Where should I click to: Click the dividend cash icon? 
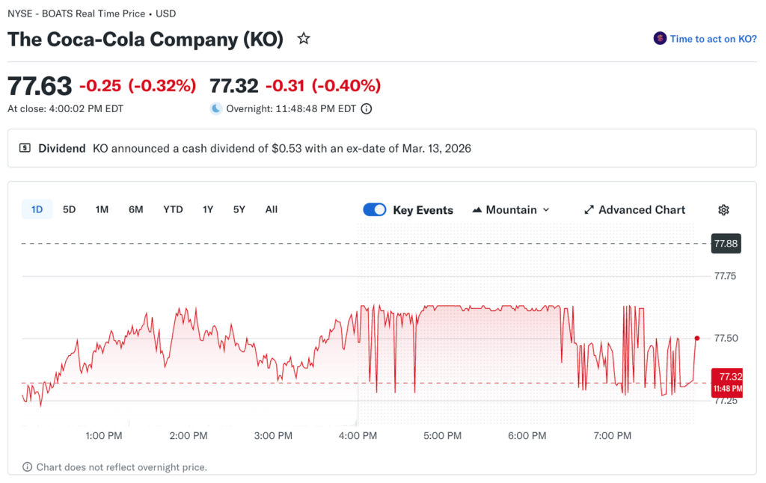(x=25, y=148)
